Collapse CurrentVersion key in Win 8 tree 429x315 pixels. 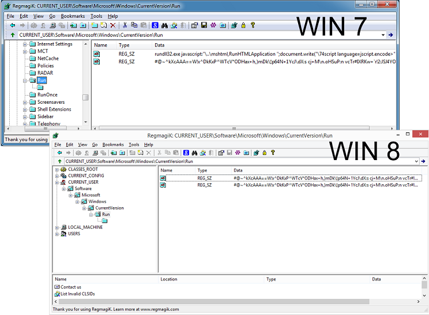(x=84, y=208)
